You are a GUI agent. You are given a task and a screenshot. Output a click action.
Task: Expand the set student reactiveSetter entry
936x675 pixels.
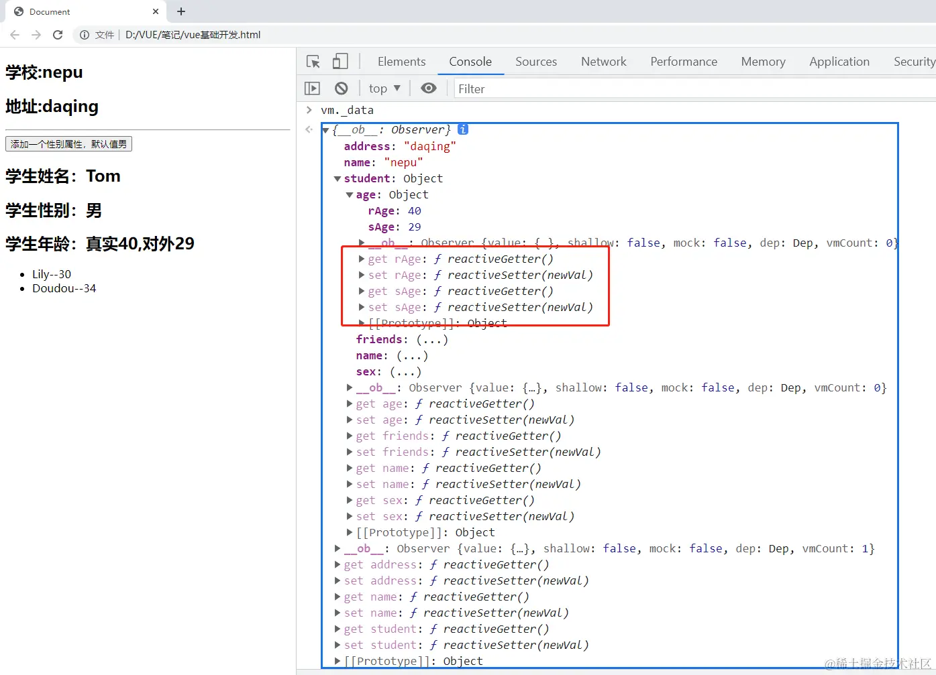(x=337, y=645)
